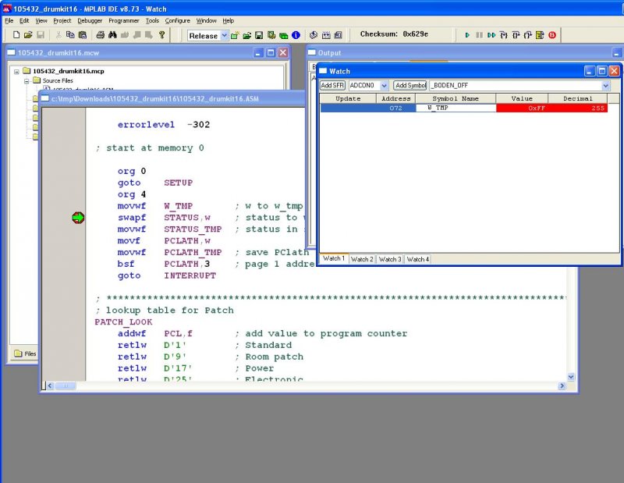Create a new file from toolbar
The width and height of the screenshot is (624, 483).
(x=16, y=35)
